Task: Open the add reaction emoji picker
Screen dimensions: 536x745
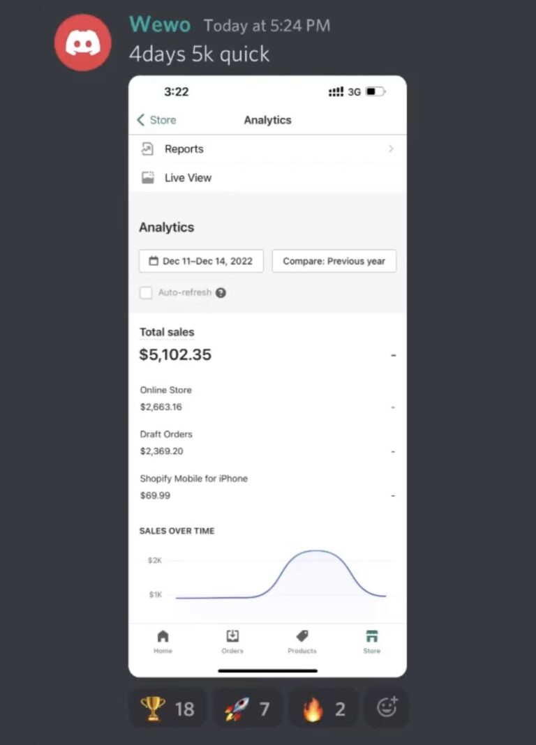Action: coord(387,707)
